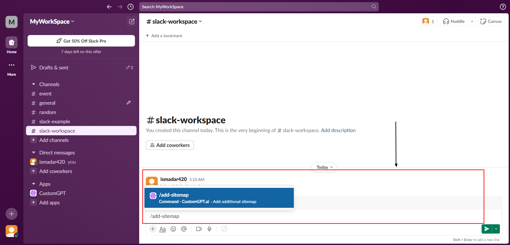Open the emoji picker
The height and width of the screenshot is (245, 510).
pos(173,229)
